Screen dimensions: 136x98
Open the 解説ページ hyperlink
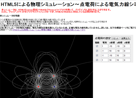pos(49,30)
